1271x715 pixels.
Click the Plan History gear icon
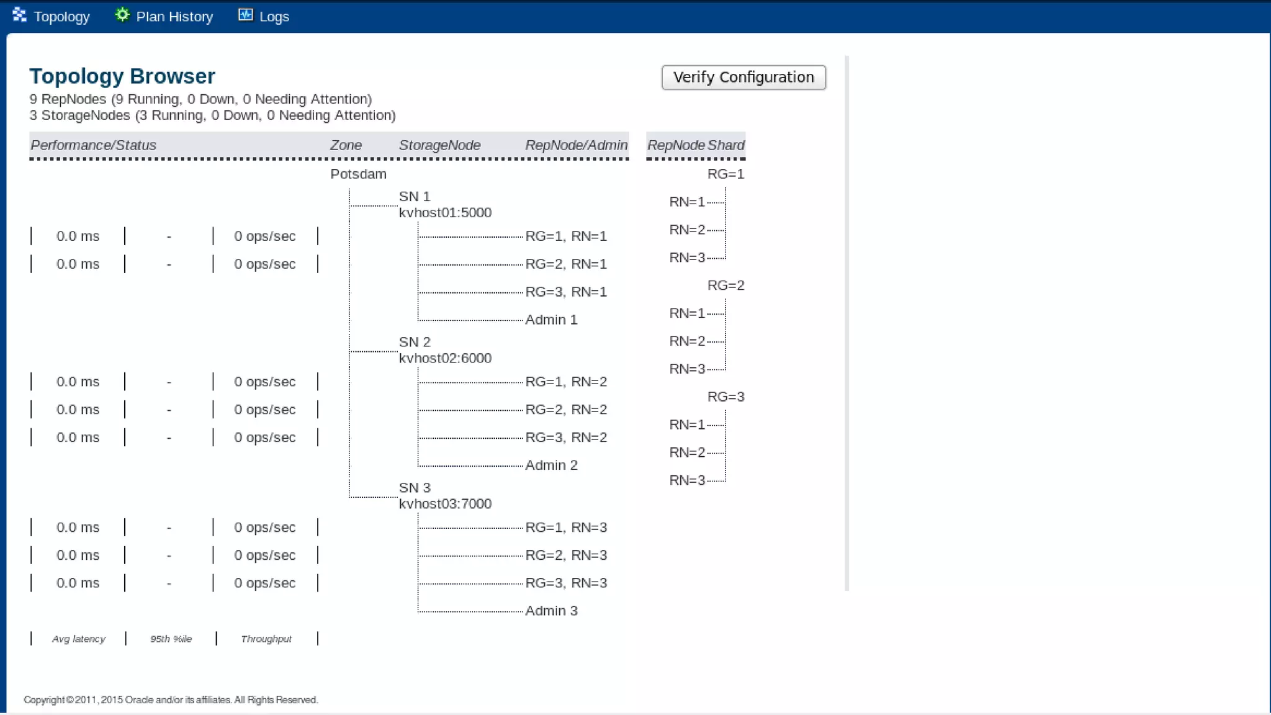(122, 15)
